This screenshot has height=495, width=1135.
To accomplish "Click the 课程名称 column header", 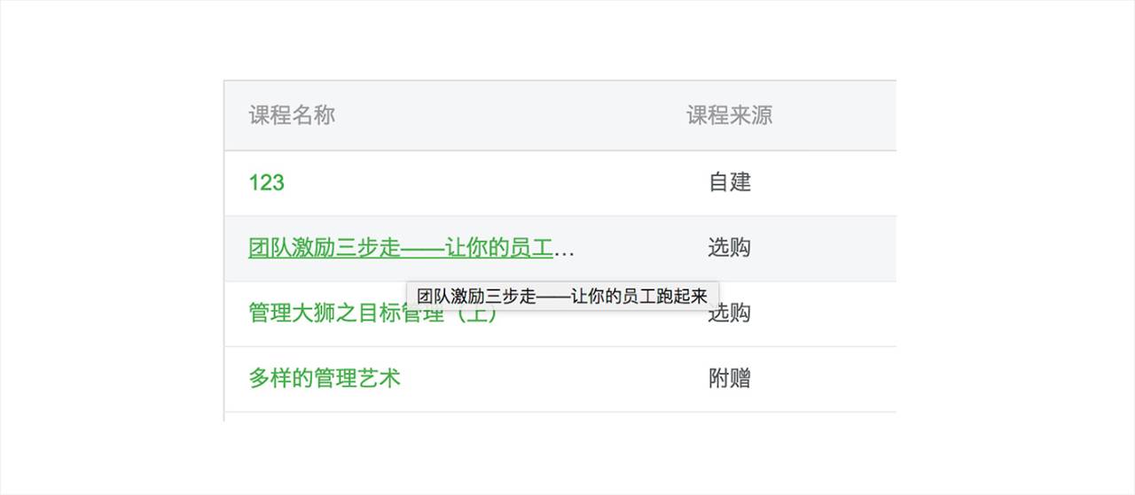I will pos(292,115).
